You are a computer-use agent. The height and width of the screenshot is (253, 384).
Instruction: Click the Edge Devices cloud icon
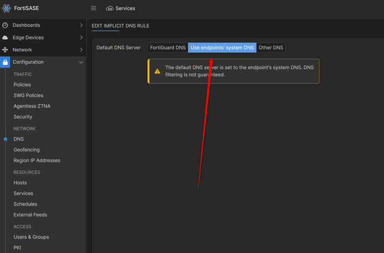click(5, 38)
